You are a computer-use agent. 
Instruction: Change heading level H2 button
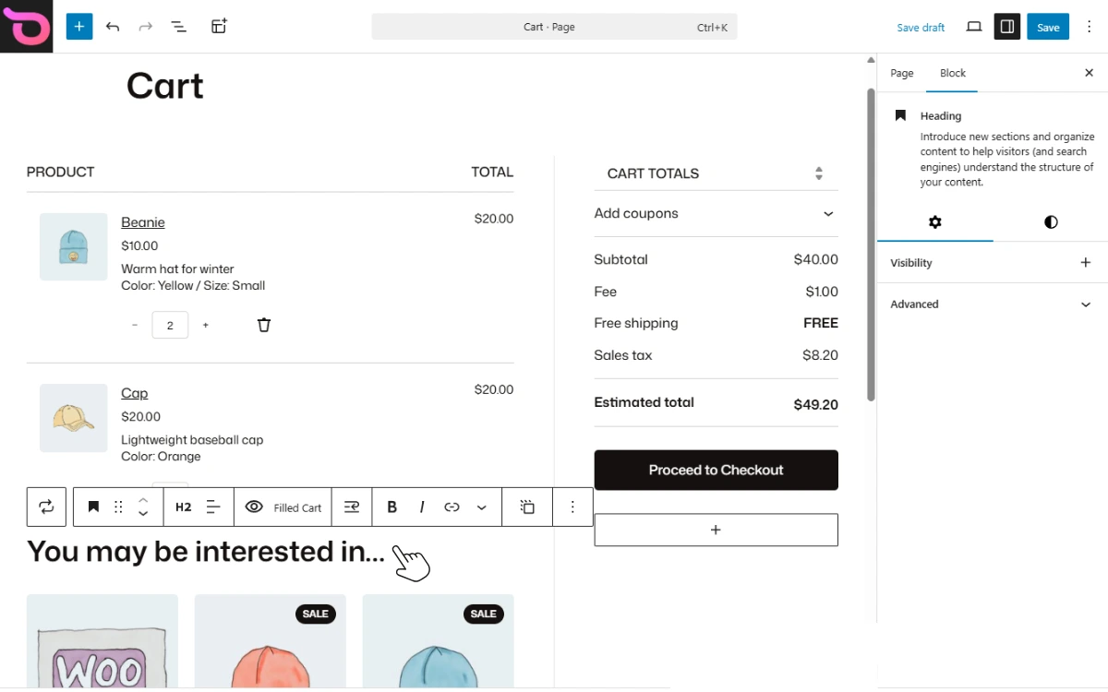coord(184,507)
